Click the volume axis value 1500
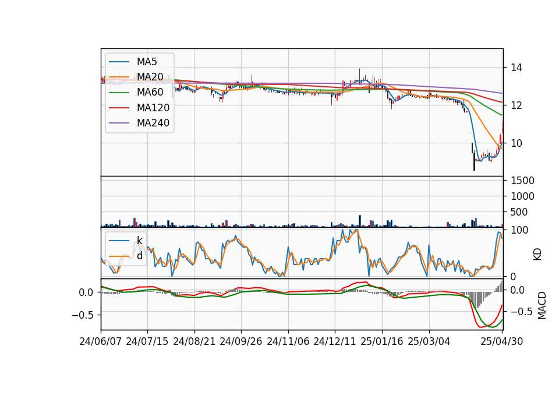Screen dimensions: 559x402 [x=523, y=181]
